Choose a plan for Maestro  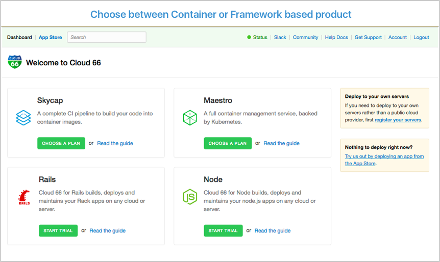coord(228,143)
